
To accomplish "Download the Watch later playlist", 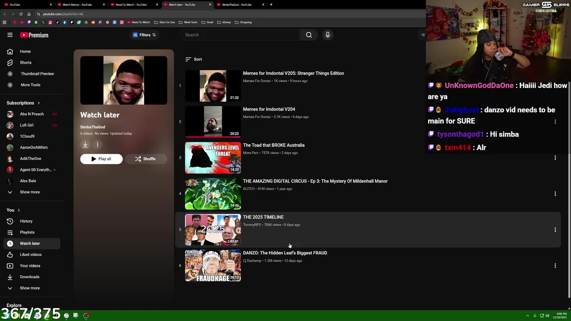I will tap(85, 144).
